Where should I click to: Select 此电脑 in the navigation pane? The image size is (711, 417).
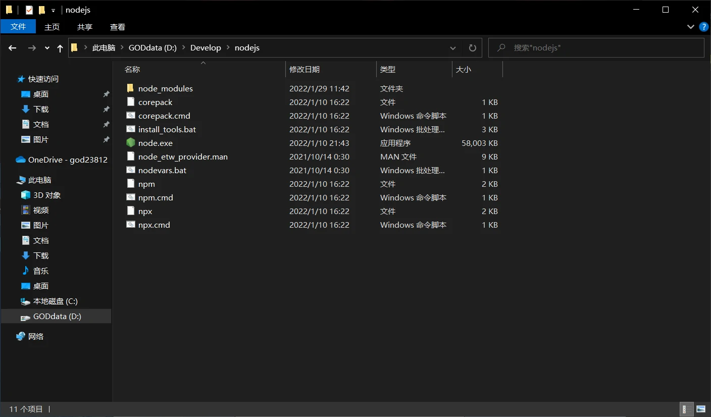coord(40,180)
